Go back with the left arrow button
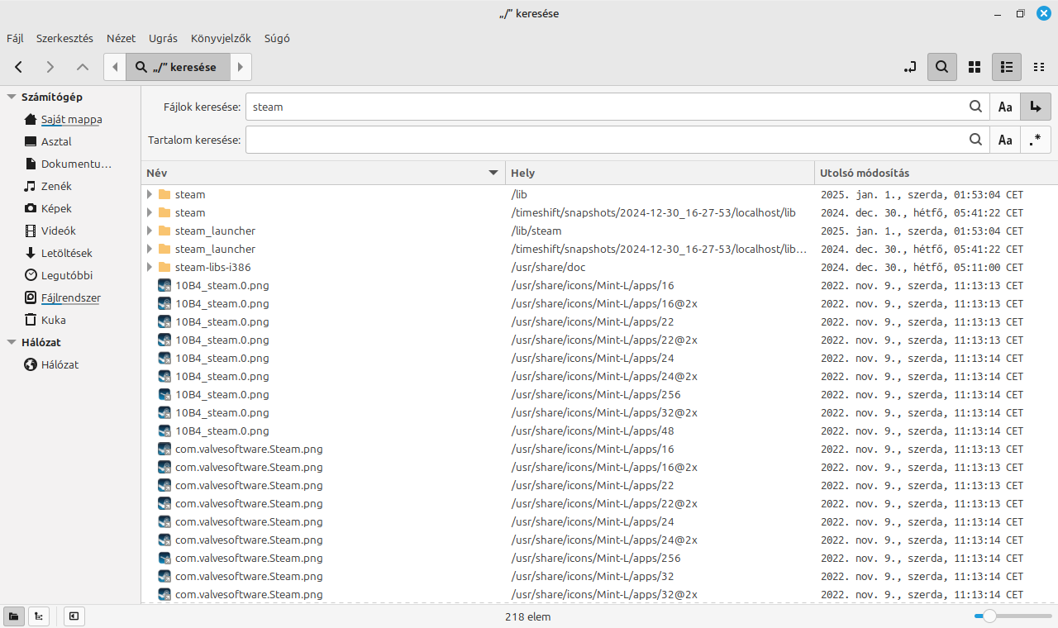1058x628 pixels. 18,67
